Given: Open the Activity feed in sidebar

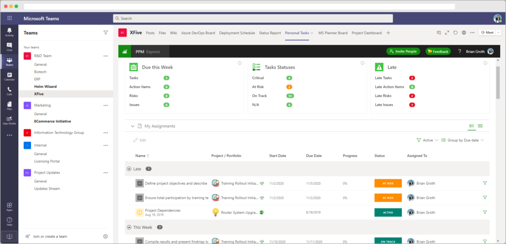Looking at the screenshot, I should click(x=9, y=32).
